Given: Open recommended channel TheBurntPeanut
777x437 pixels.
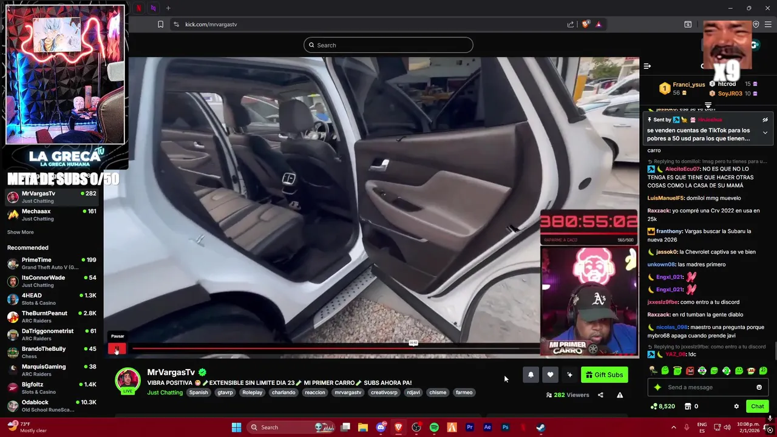Looking at the screenshot, I should 52,317.
